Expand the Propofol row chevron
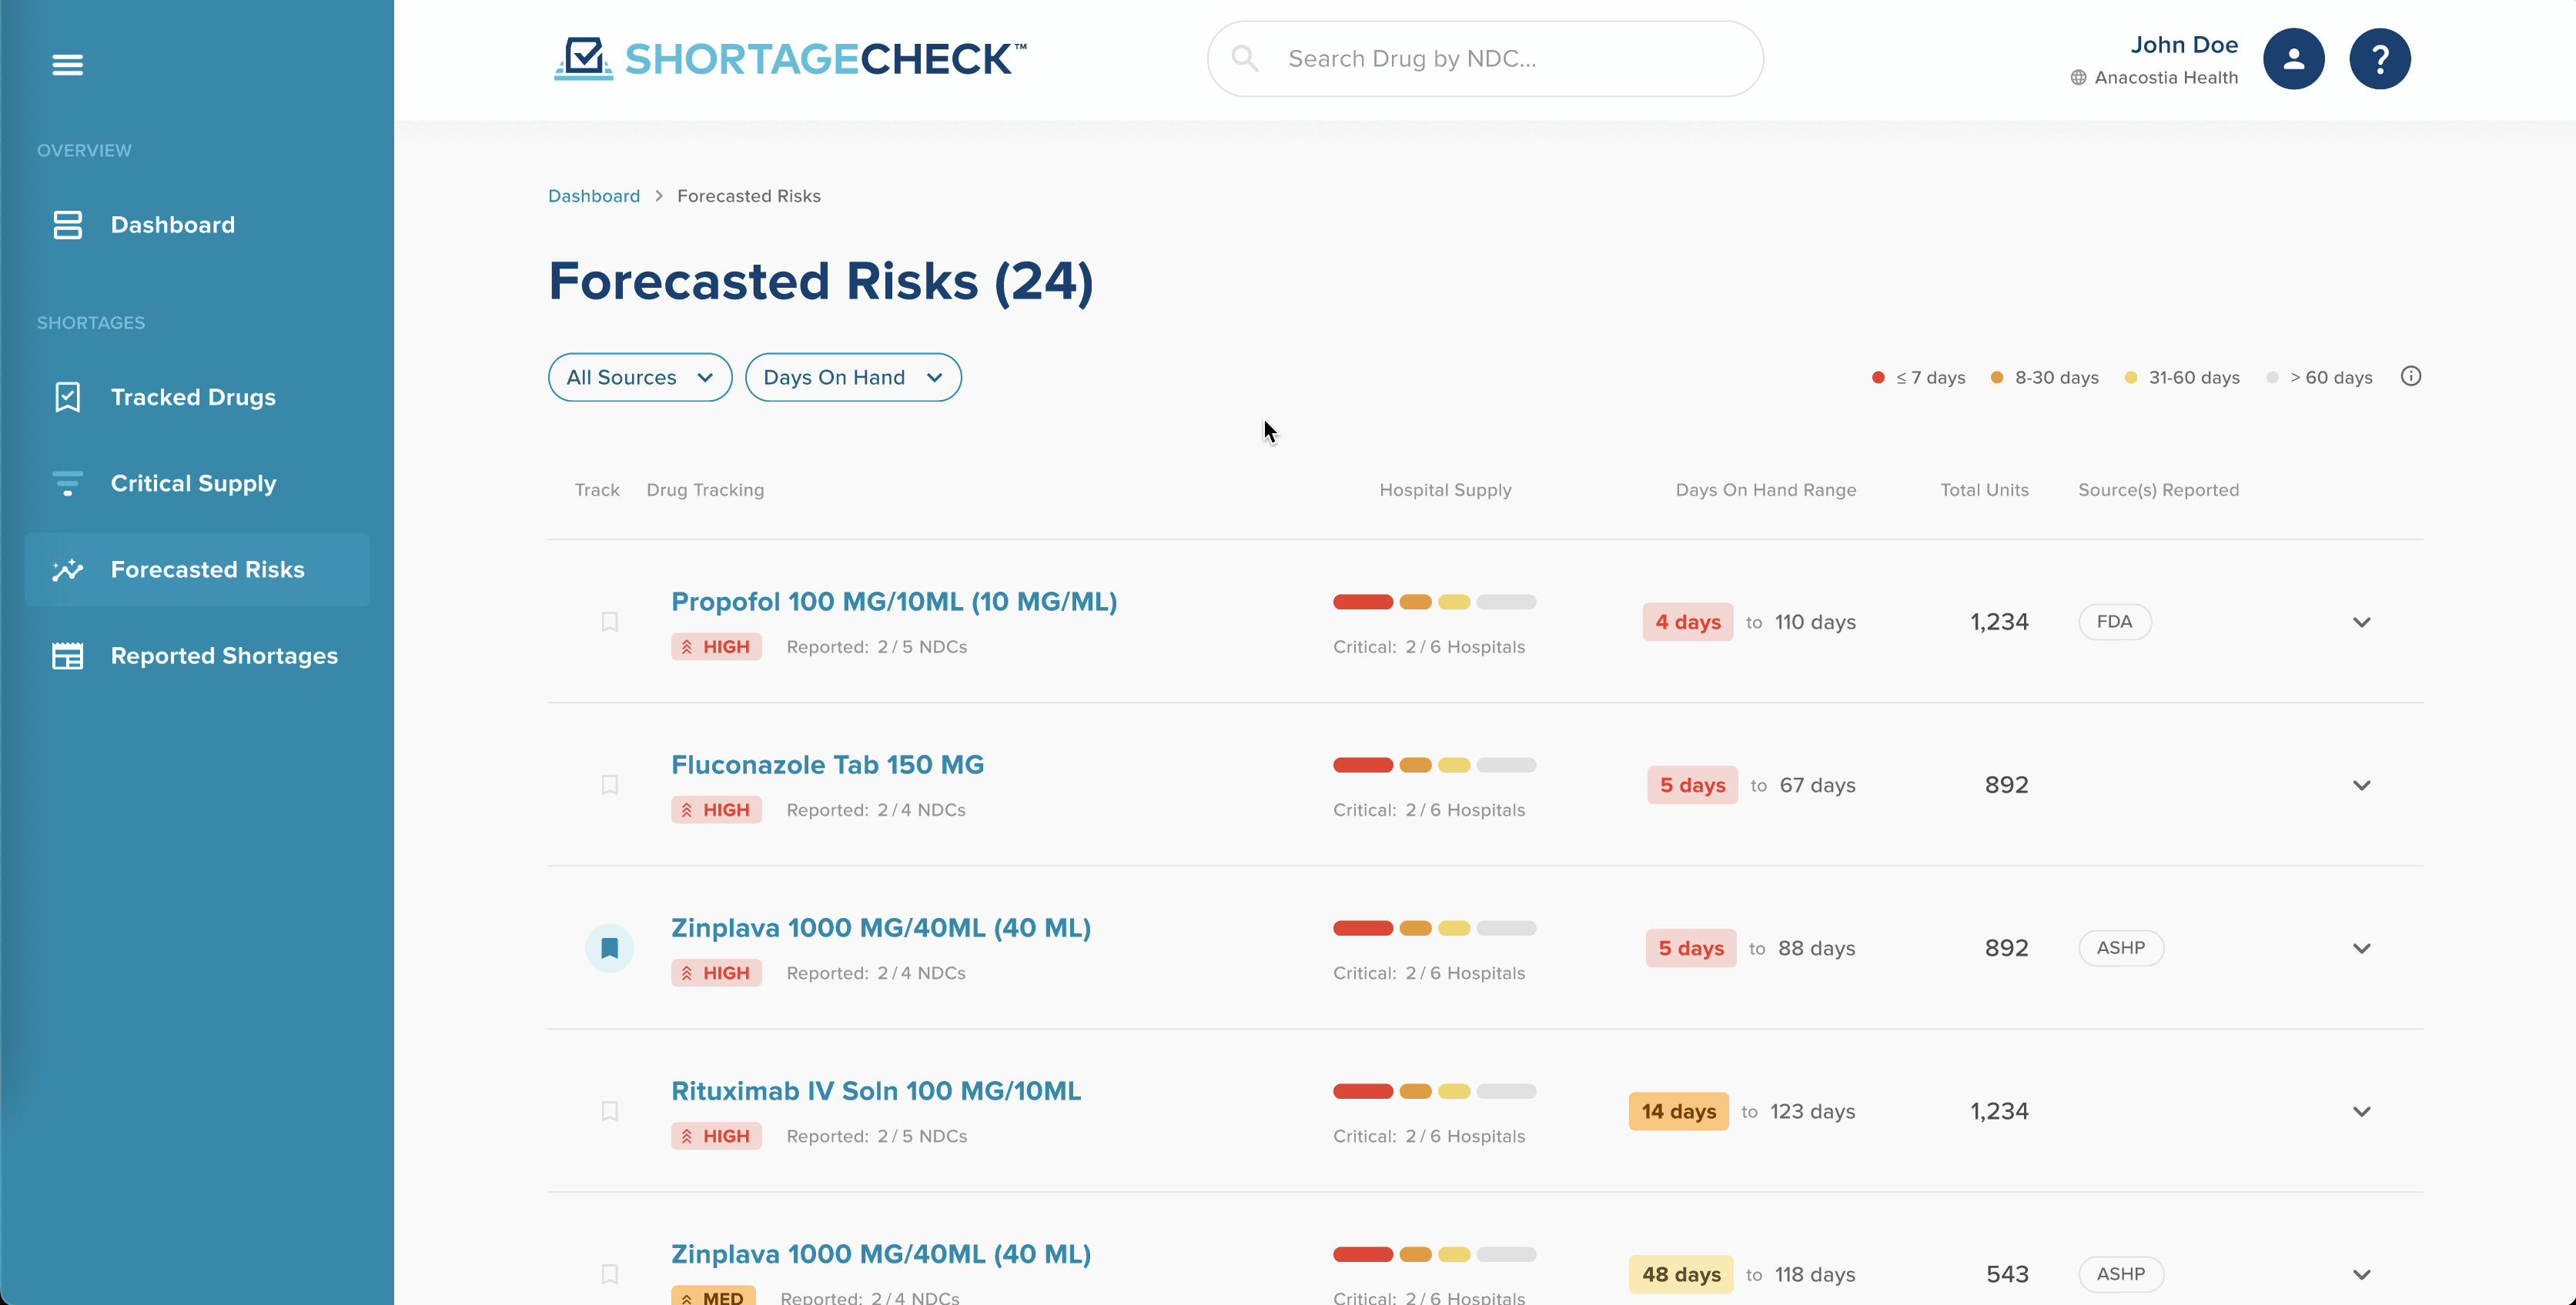 [x=2361, y=622]
